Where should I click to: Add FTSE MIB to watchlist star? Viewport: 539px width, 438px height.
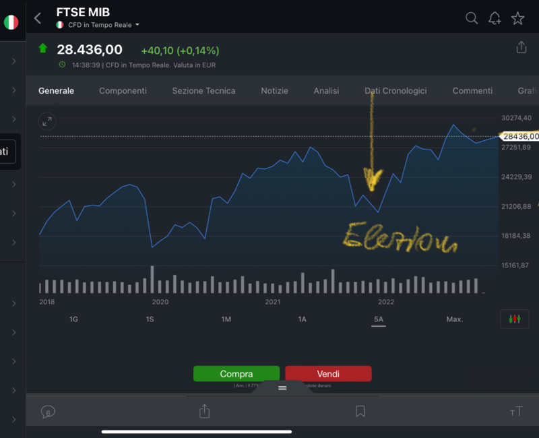(517, 18)
